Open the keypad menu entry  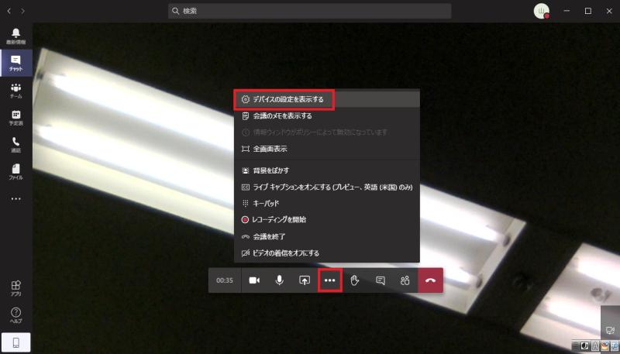326,203
